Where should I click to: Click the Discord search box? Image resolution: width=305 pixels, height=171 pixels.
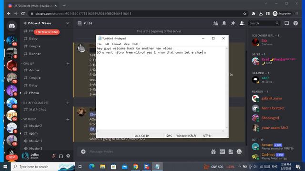(264, 23)
